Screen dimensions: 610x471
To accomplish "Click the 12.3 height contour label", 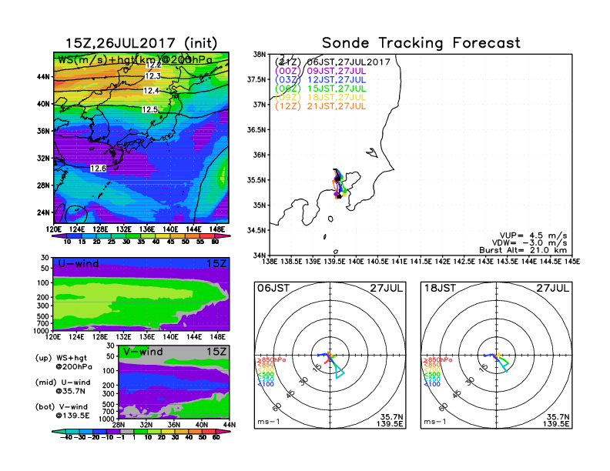I will point(152,76).
